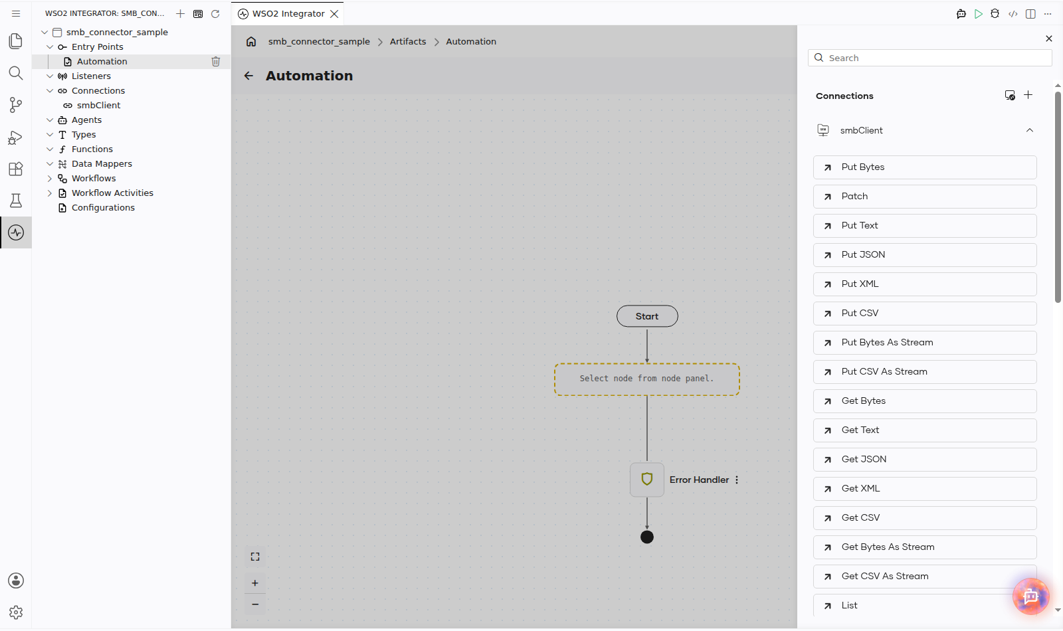This screenshot has height=631, width=1063.
Task: Click the home icon in the breadcrumb
Action: [251, 41]
